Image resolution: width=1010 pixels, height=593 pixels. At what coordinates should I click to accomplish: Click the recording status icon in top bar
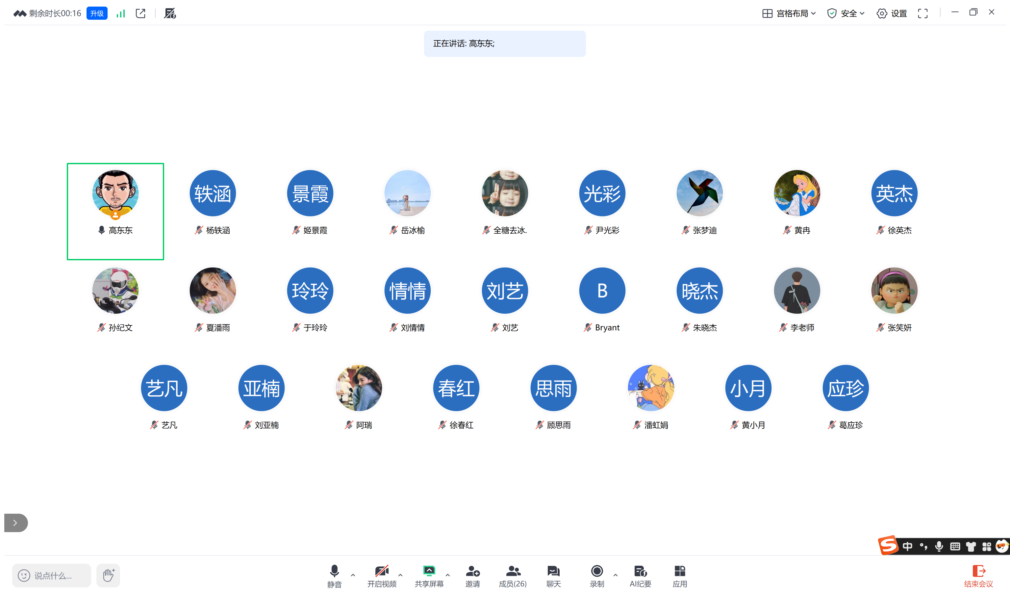[170, 13]
